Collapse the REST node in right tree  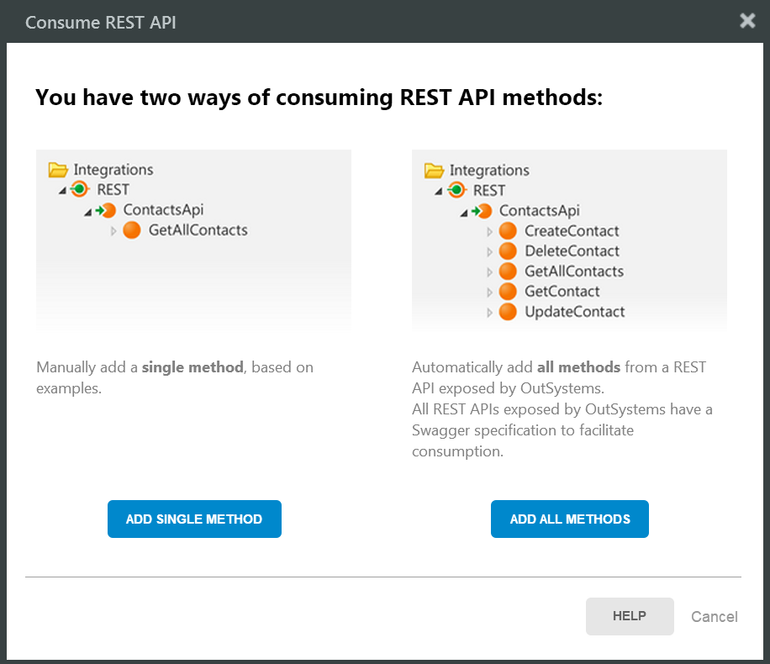[437, 191]
